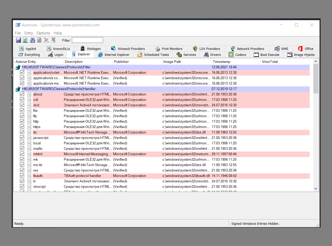Image resolution: width=332 pixels, height=246 pixels.
Task: Disable the dvd ActiveX entry checkbox
Action: pyautogui.click(x=22, y=105)
